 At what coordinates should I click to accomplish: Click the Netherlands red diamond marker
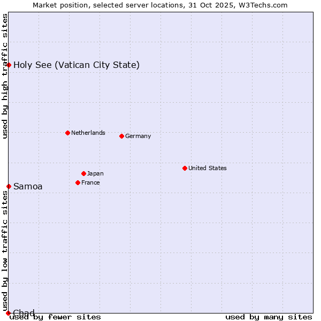[x=67, y=133]
